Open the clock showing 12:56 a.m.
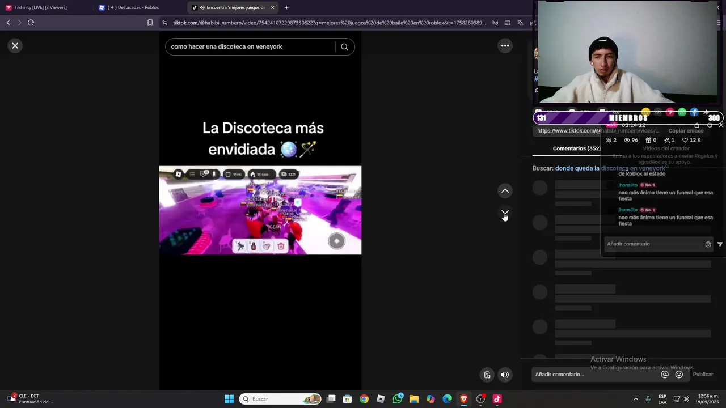This screenshot has height=408, width=726. pyautogui.click(x=708, y=399)
